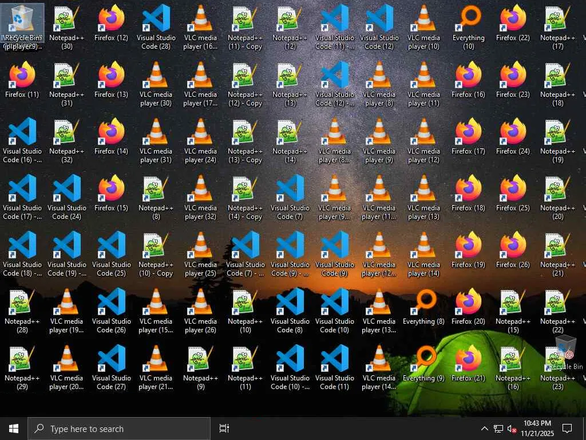
Task: Click the Everything (8) desktop icon
Action: (x=423, y=307)
